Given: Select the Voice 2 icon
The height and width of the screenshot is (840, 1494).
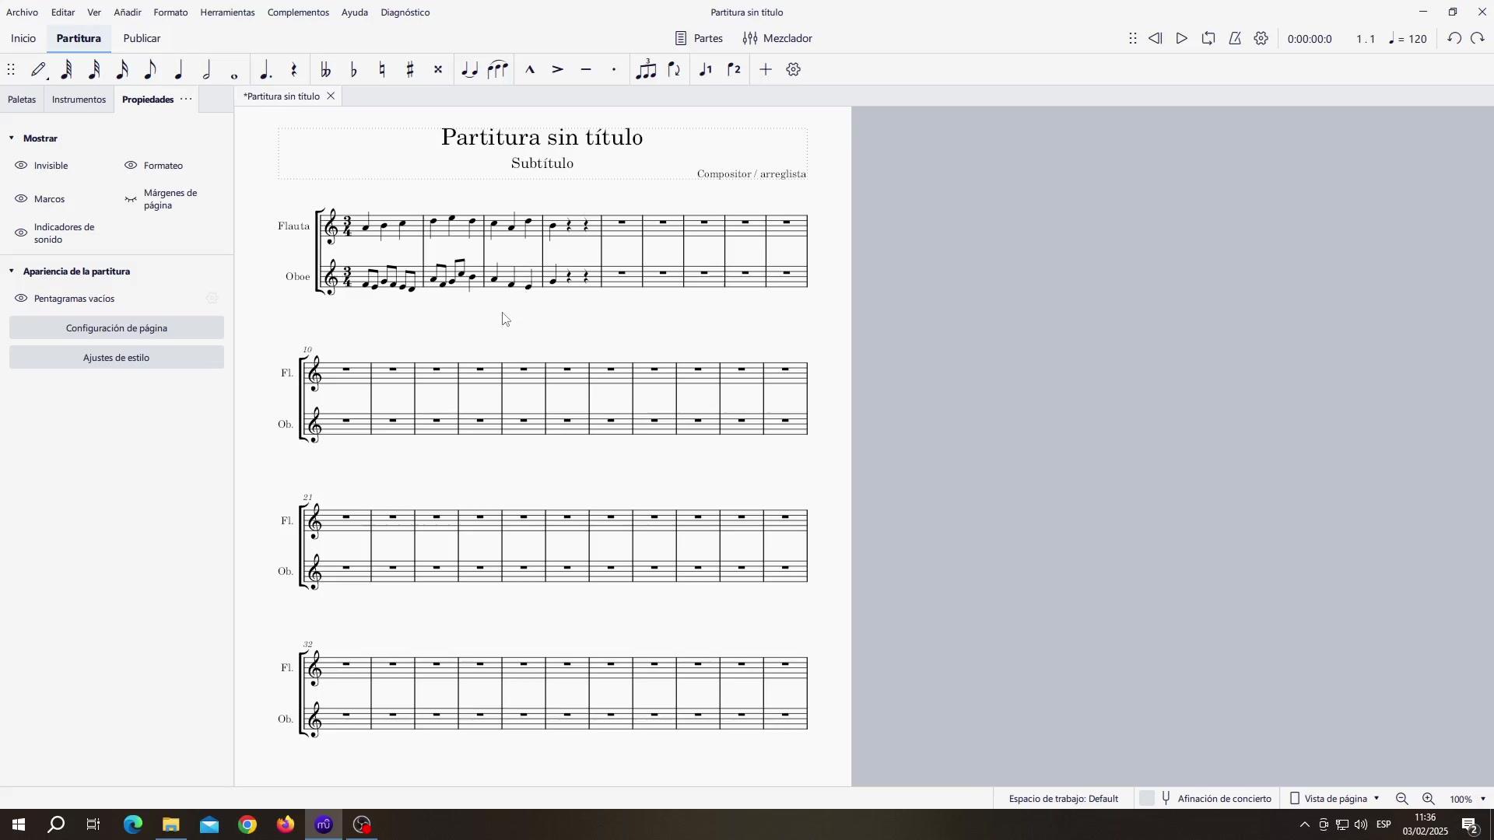Looking at the screenshot, I should (x=735, y=70).
